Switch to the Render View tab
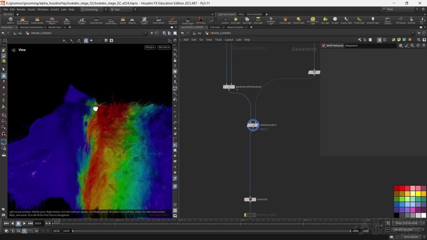The image size is (427, 240). pos(55,27)
